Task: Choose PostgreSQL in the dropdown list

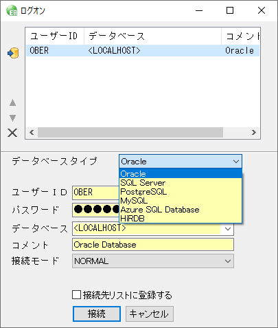Action: (x=181, y=192)
